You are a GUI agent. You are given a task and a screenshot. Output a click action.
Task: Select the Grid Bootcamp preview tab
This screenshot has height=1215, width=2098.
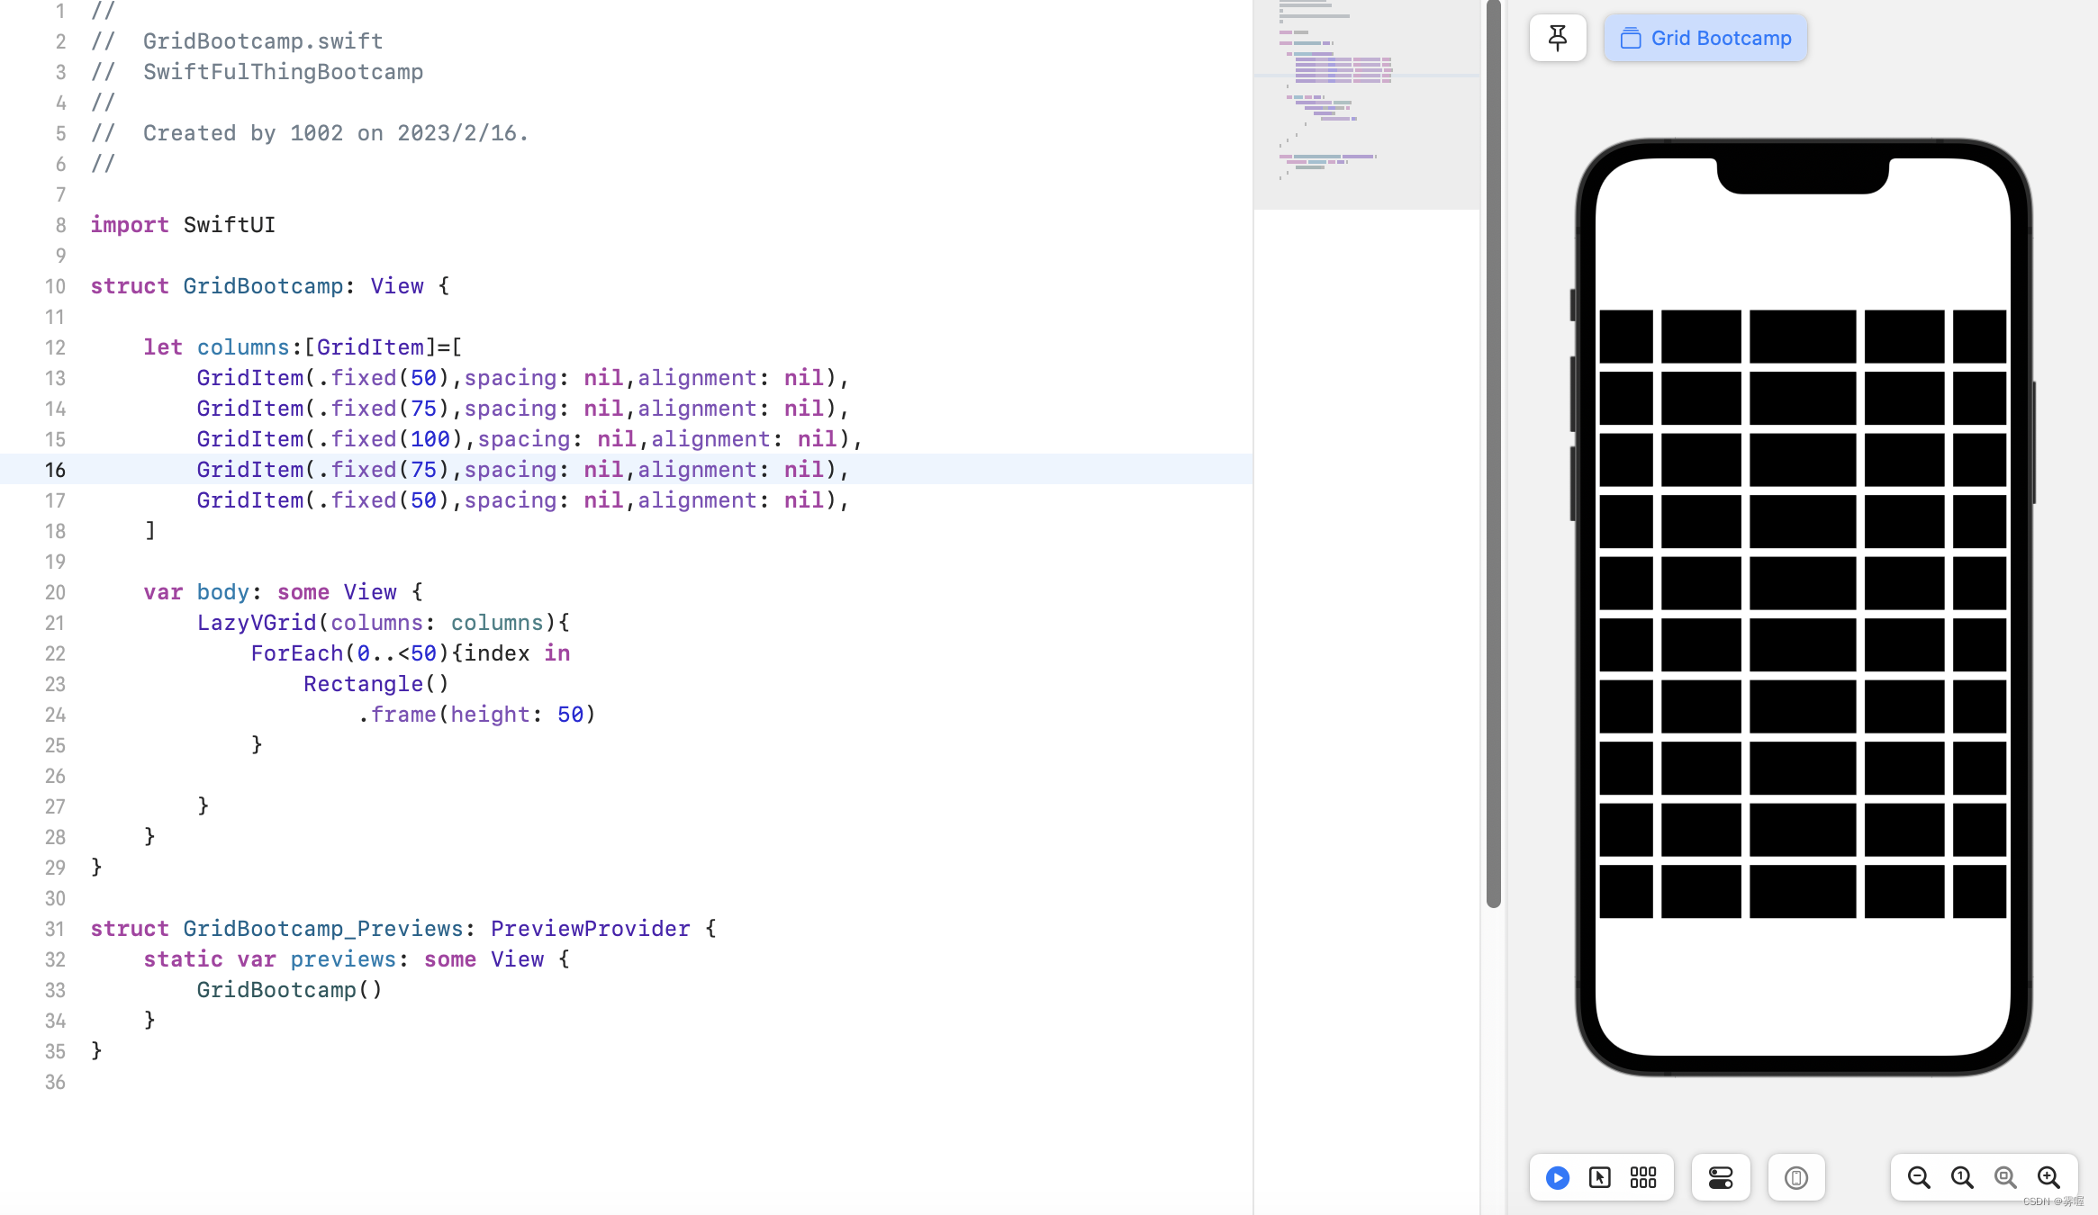point(1705,38)
